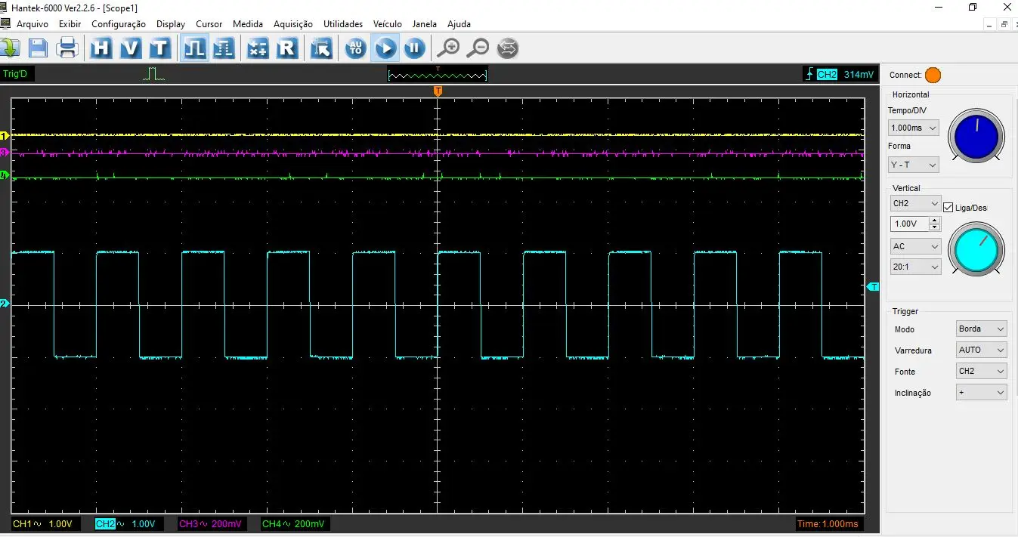
Task: Open Horizontal settings with H icon
Action: [101, 48]
